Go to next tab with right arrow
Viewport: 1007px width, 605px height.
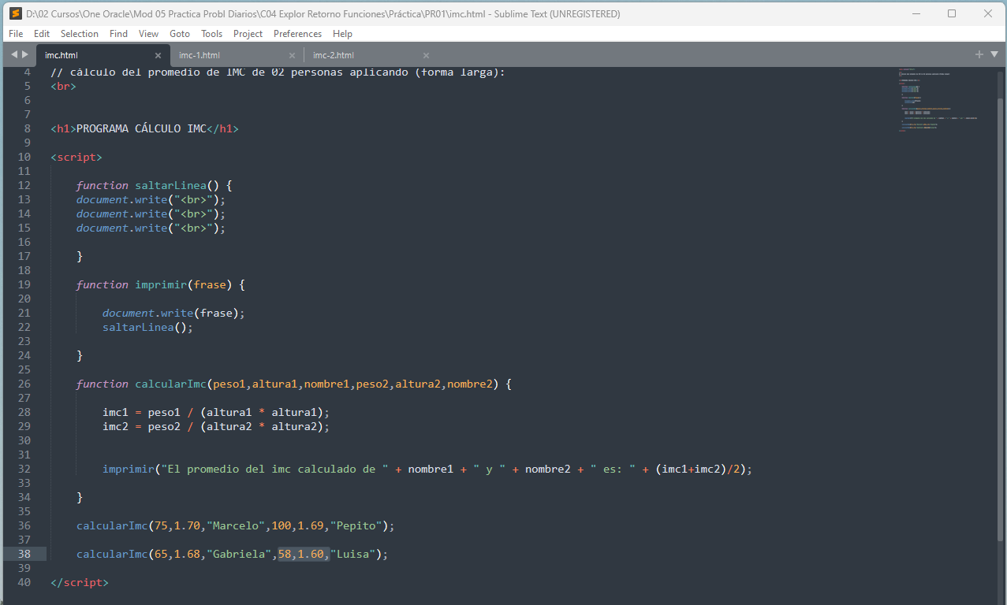[x=25, y=54]
